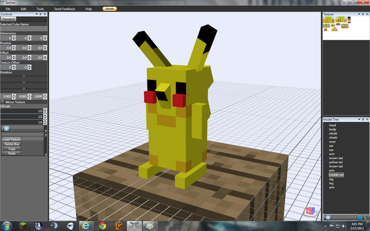This screenshot has height=231, width=370.
Task: Open Model Tree panel options dropdown arrow
Action: [x=359, y=120]
